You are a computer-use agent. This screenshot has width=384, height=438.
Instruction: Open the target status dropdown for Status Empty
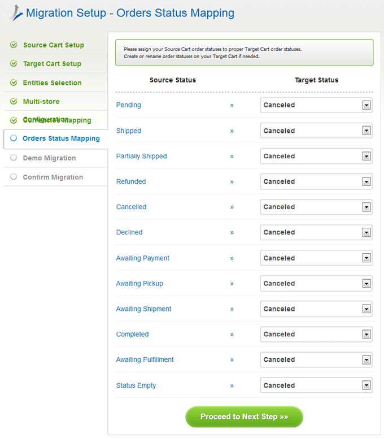(316, 385)
